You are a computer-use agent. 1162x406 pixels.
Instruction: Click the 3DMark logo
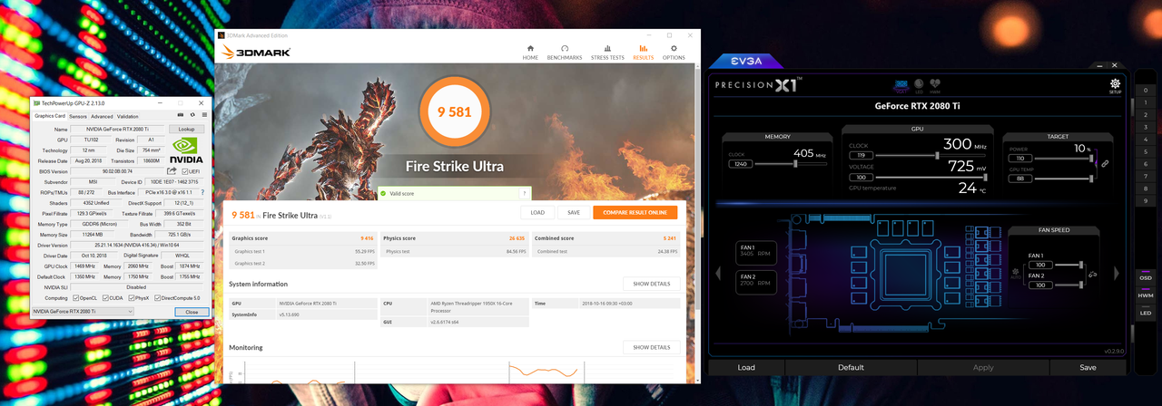tap(257, 53)
